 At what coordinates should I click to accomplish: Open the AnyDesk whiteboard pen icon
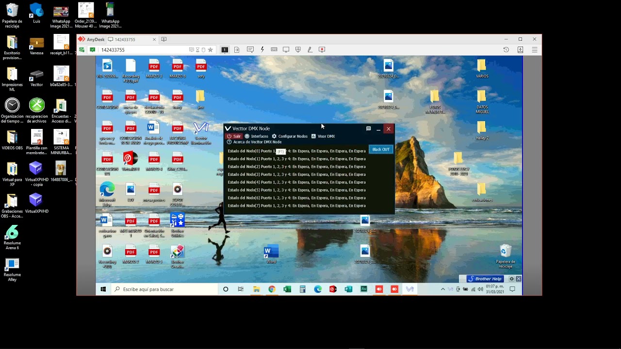(x=310, y=49)
